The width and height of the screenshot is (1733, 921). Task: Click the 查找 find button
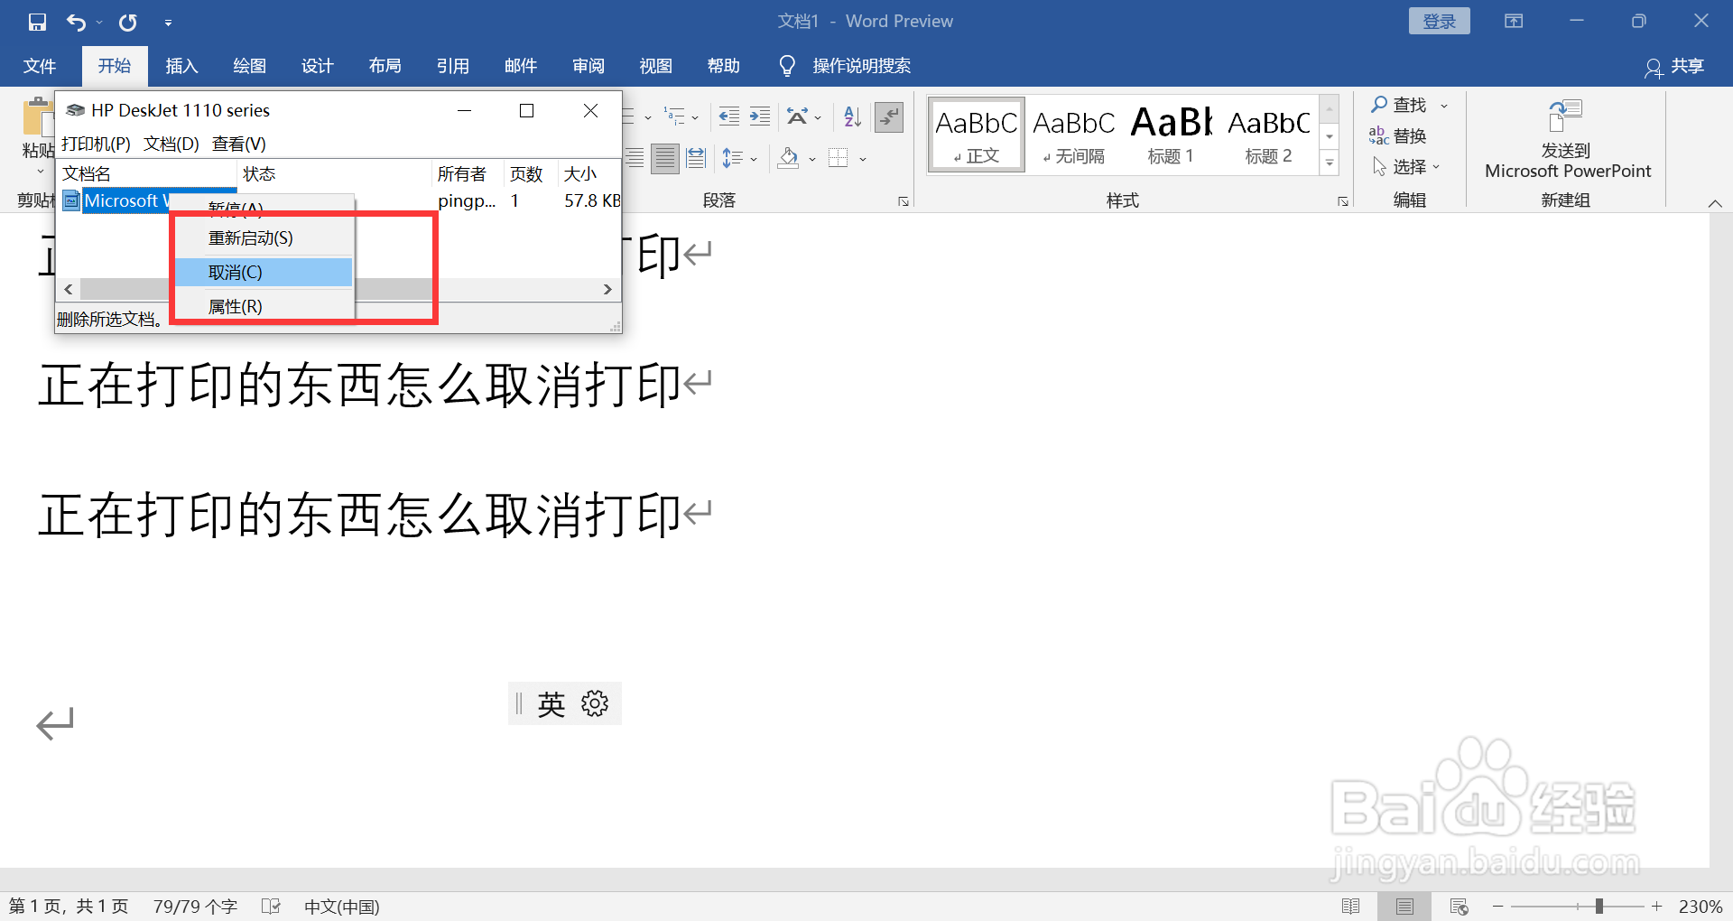(x=1398, y=106)
